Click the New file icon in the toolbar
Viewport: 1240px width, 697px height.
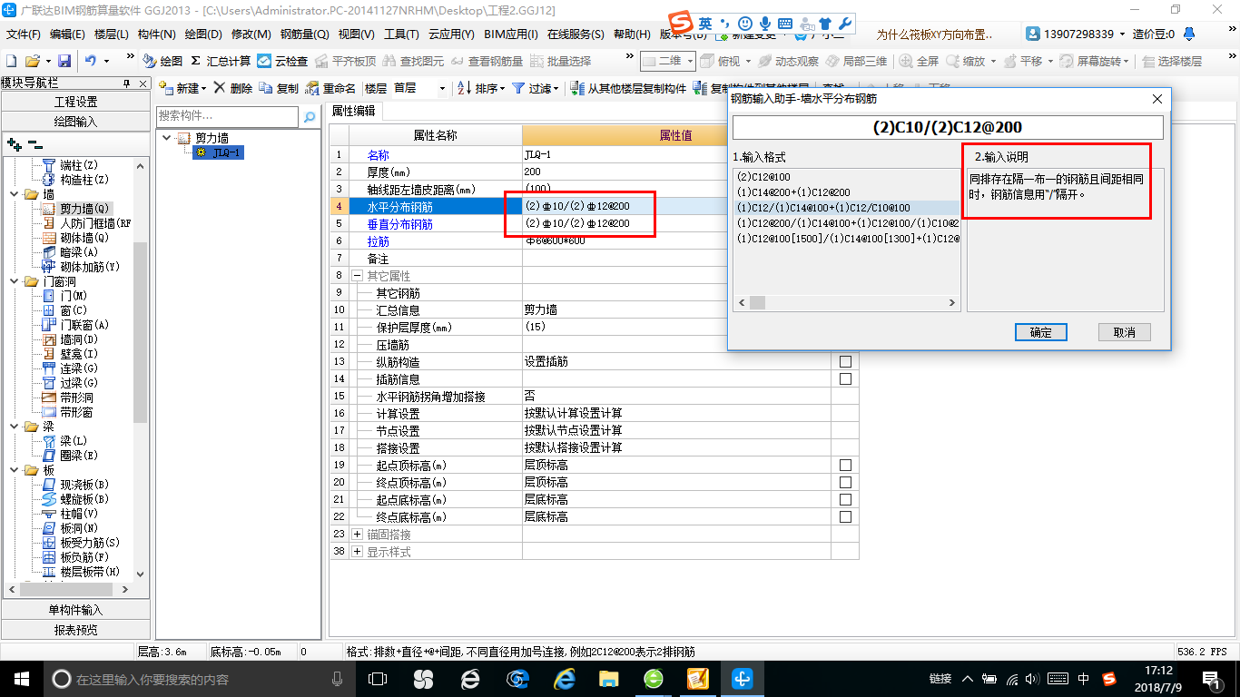tap(12, 61)
